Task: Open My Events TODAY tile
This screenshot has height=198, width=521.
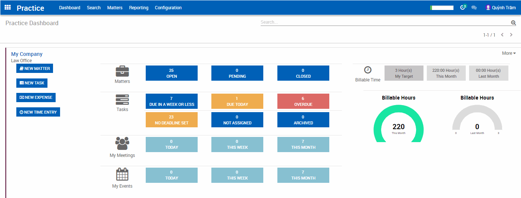Action: point(172,175)
